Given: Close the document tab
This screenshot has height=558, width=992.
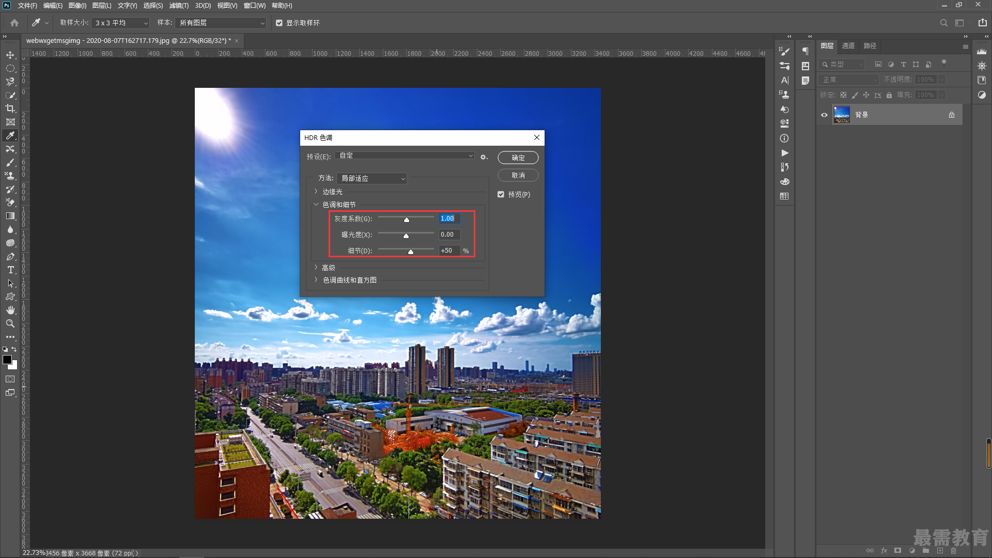Looking at the screenshot, I should 237,41.
